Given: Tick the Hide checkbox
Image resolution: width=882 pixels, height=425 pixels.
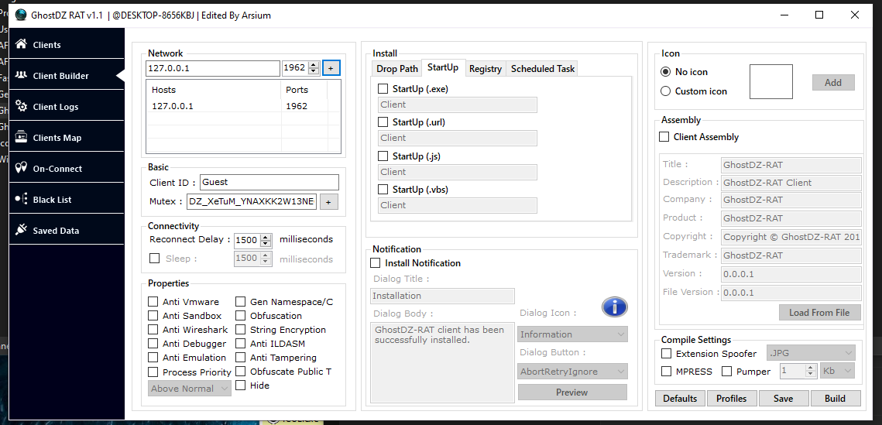Looking at the screenshot, I should pyautogui.click(x=240, y=386).
